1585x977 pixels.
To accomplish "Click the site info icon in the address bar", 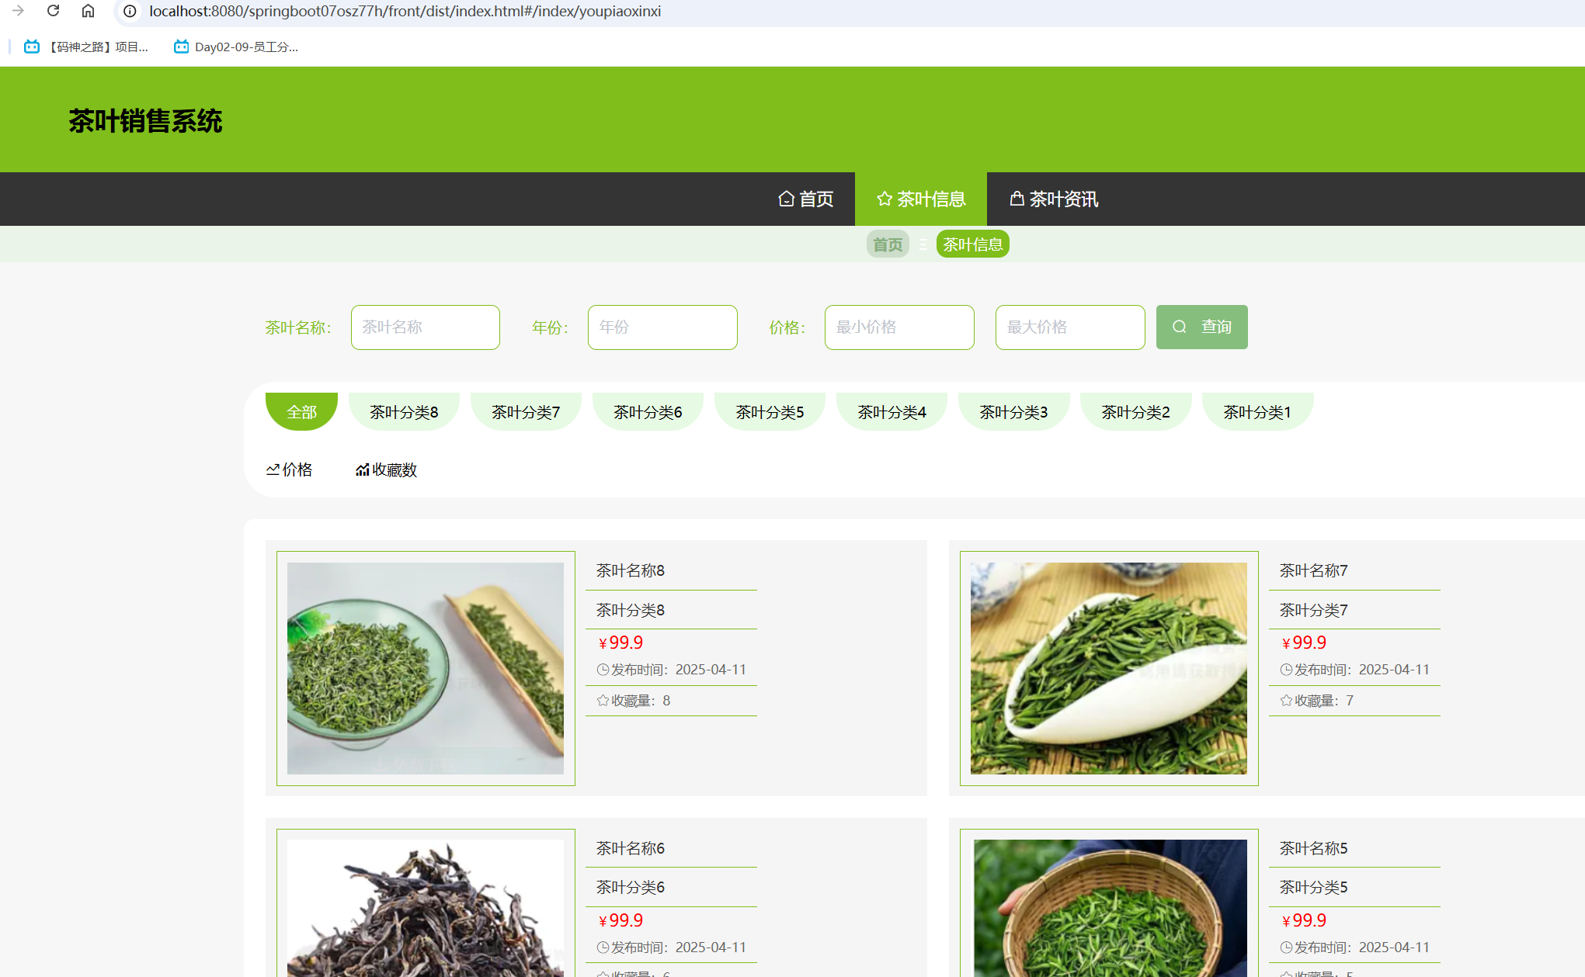I will click(x=130, y=11).
